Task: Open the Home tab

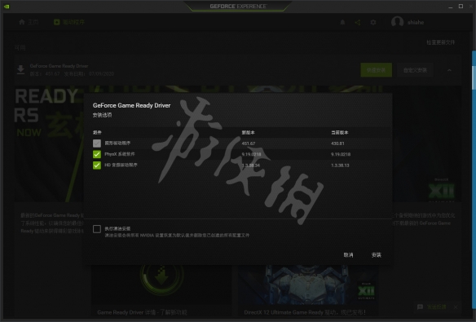Action: click(29, 22)
